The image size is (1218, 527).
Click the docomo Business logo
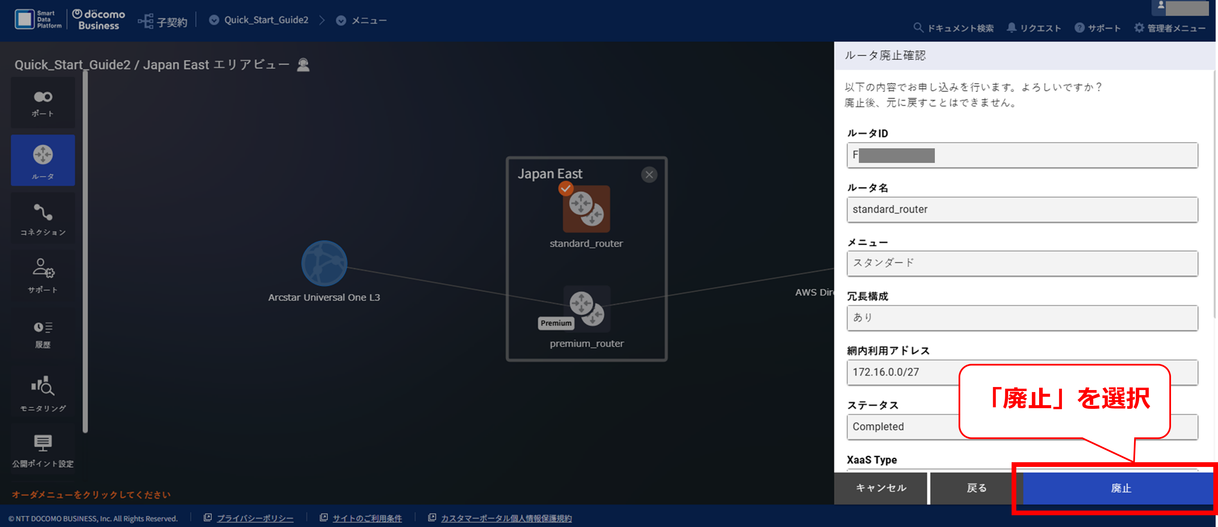pos(99,19)
